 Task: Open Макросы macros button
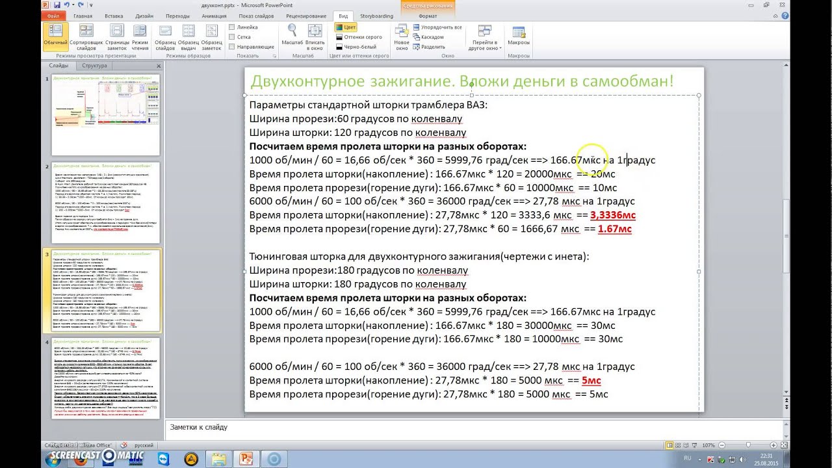519,37
